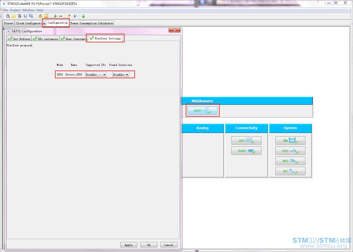Click the blue info bubble toolbar icon

point(75,16)
